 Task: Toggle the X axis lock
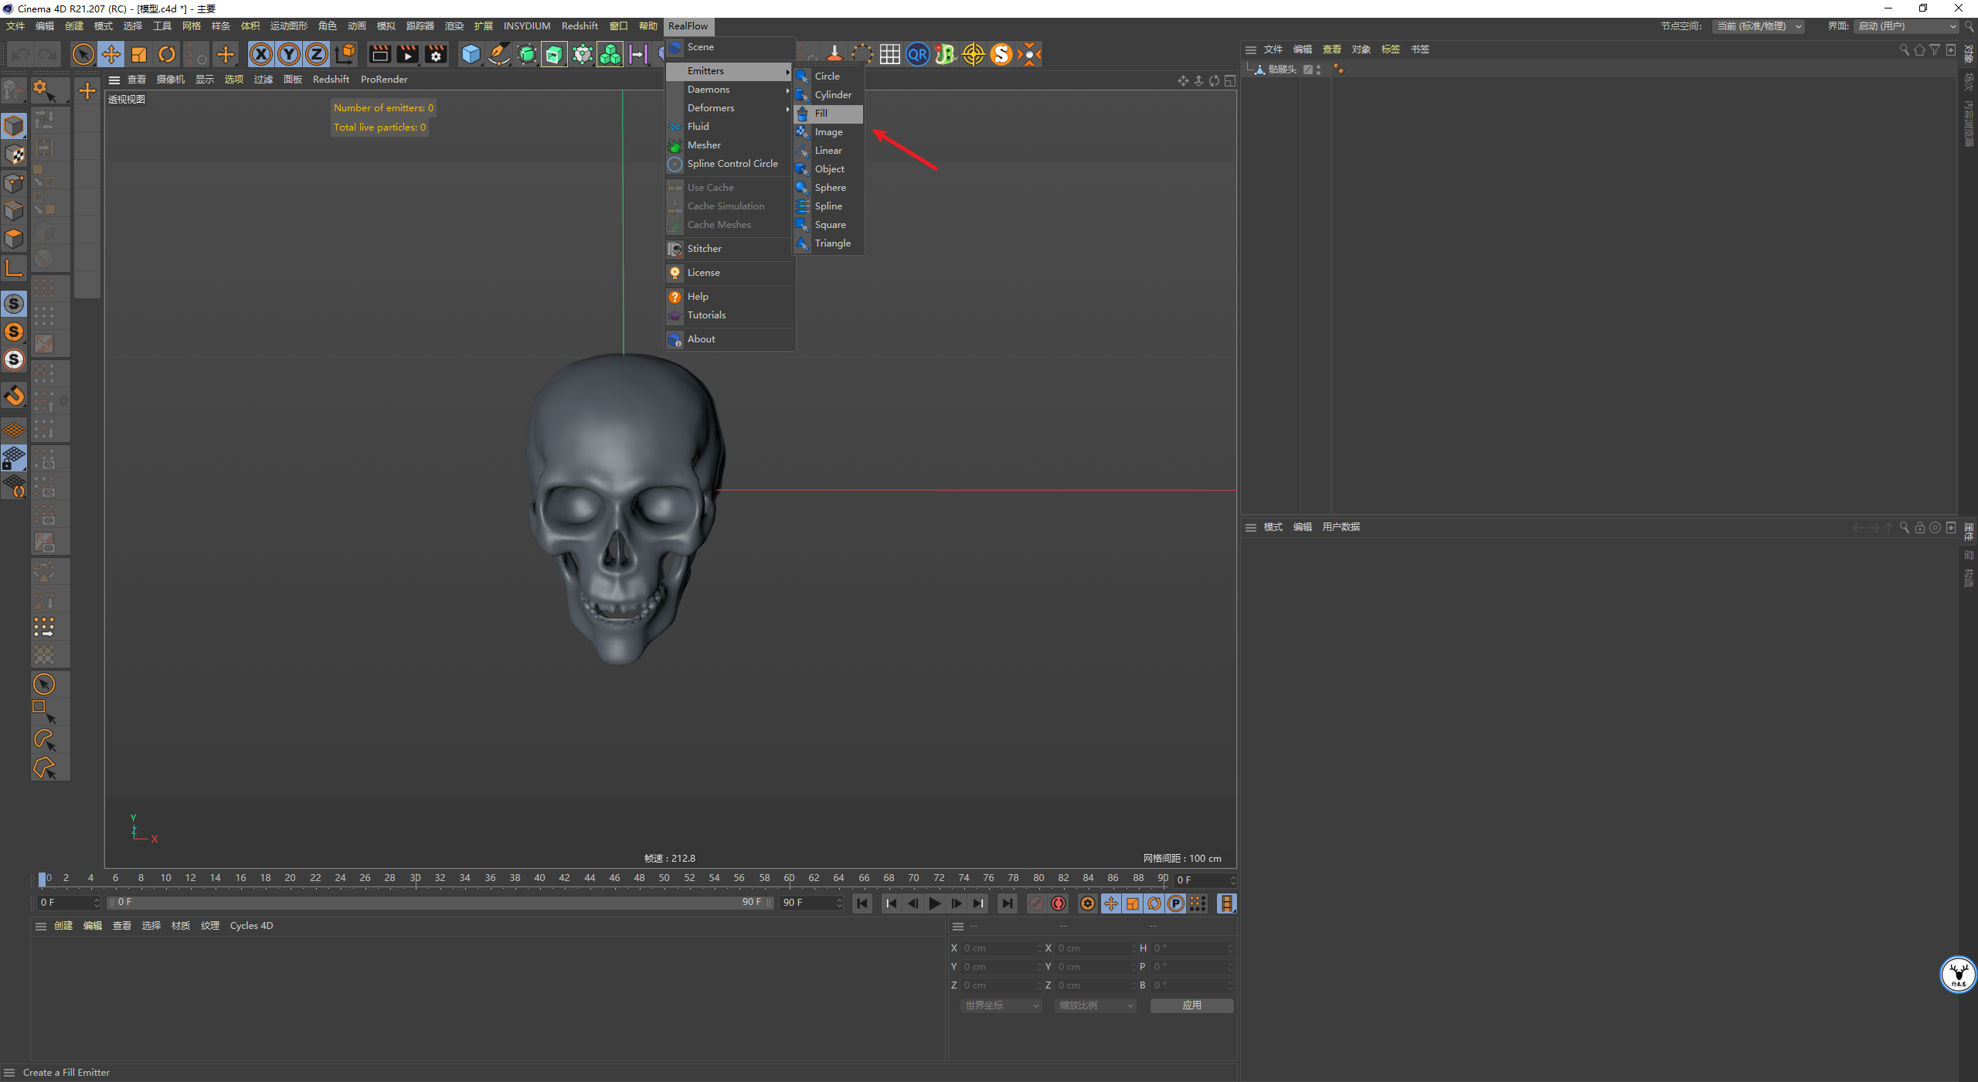(261, 54)
